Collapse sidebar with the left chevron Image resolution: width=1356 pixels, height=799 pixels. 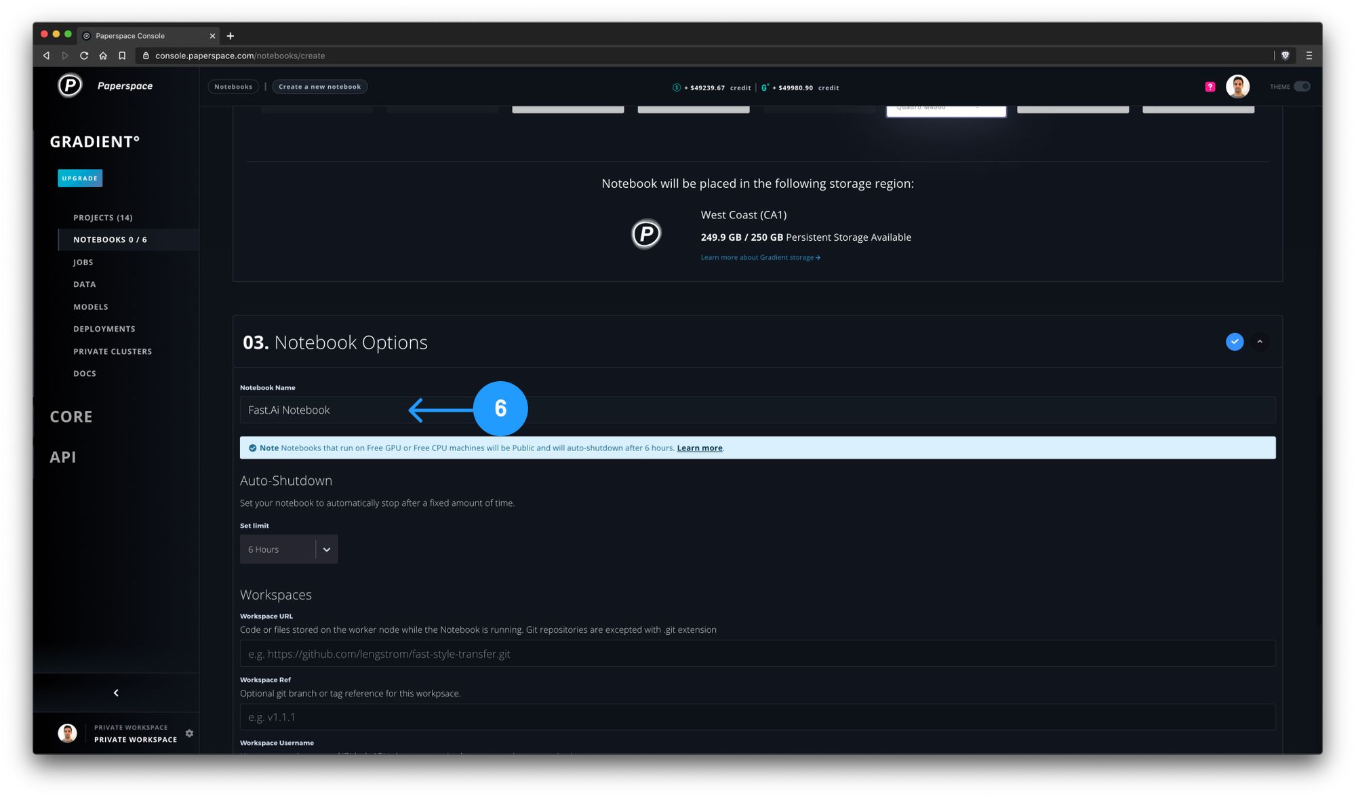(x=116, y=693)
